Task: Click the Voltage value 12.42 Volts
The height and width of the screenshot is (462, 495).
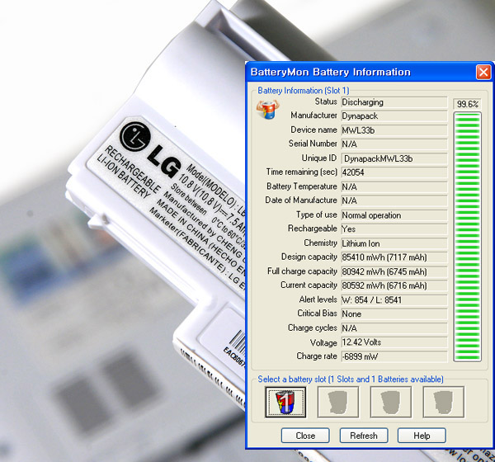Action: point(394,342)
